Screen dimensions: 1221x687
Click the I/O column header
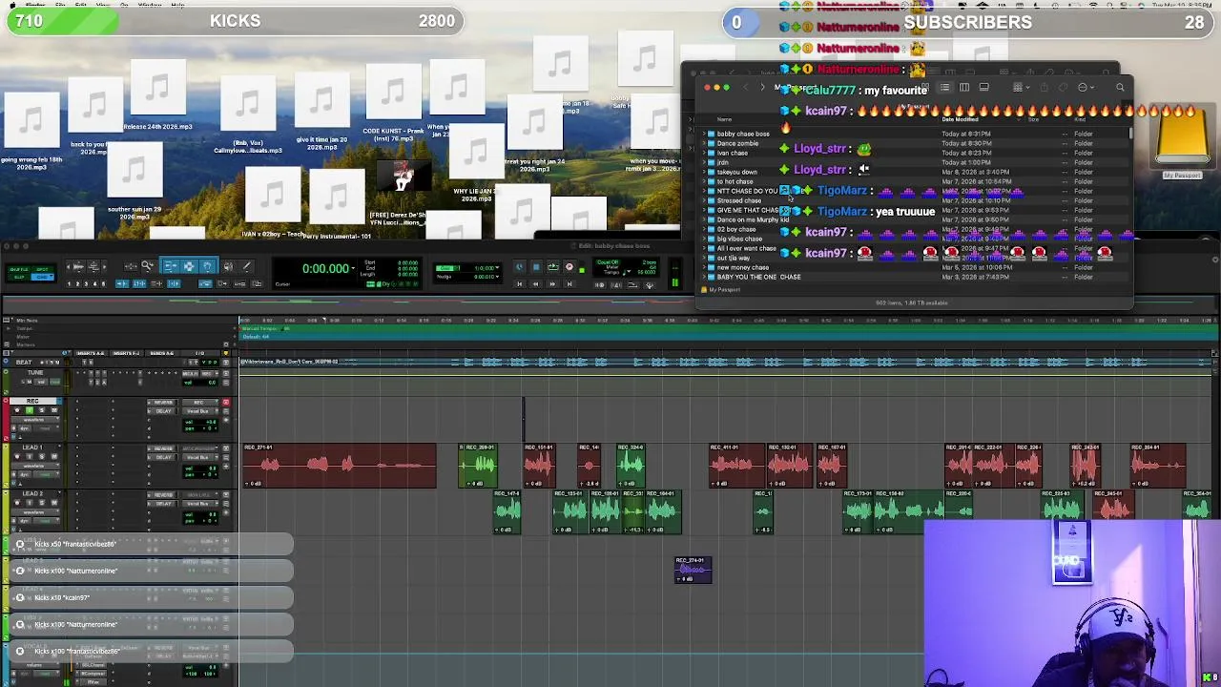click(200, 353)
